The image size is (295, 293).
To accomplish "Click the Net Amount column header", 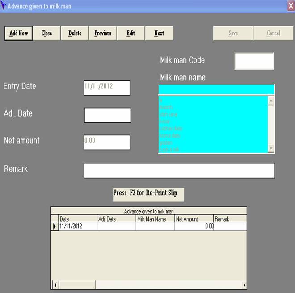I will tap(194, 219).
